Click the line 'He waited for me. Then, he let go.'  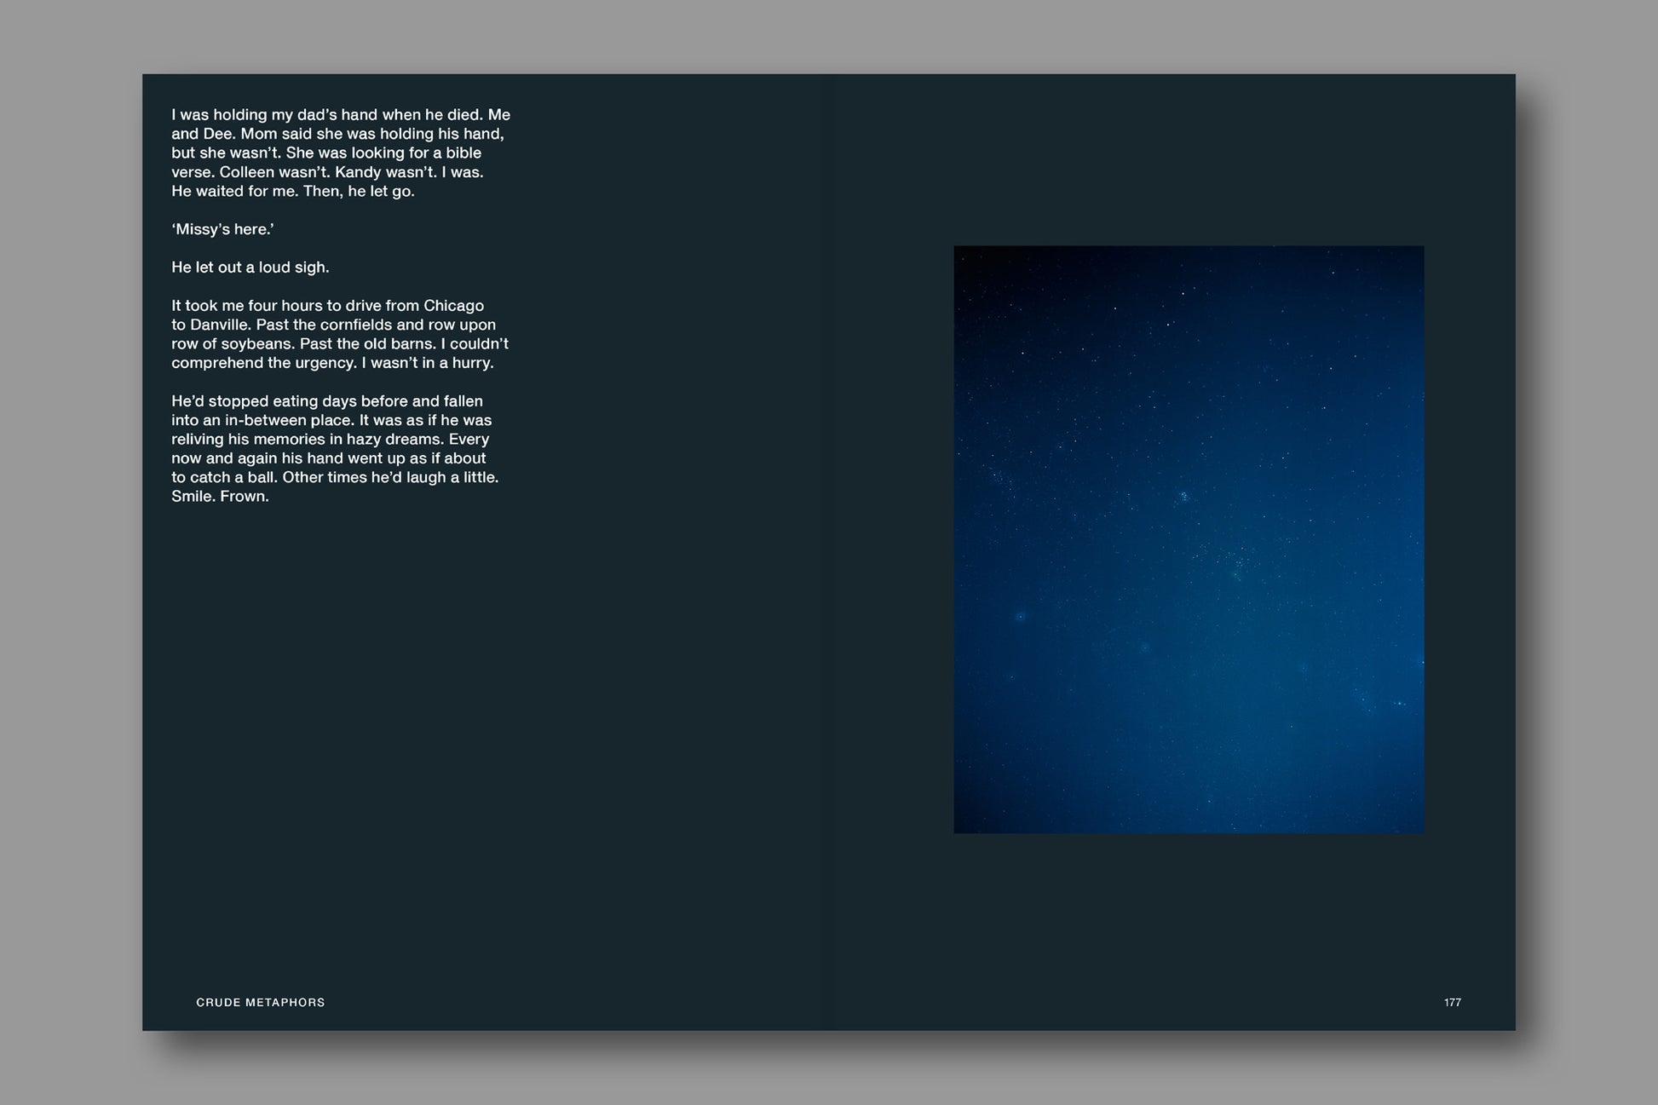(x=293, y=192)
